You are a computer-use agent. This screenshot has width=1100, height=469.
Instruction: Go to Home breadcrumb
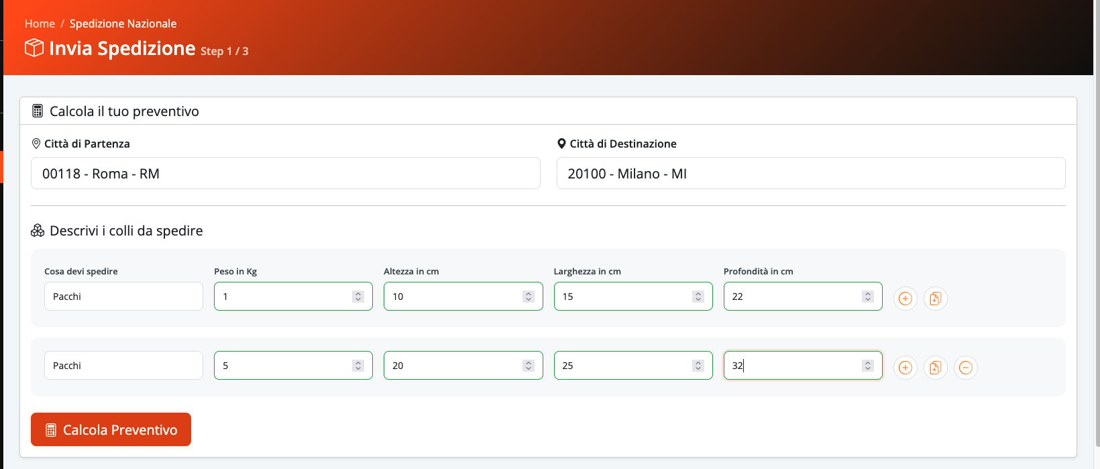(40, 23)
